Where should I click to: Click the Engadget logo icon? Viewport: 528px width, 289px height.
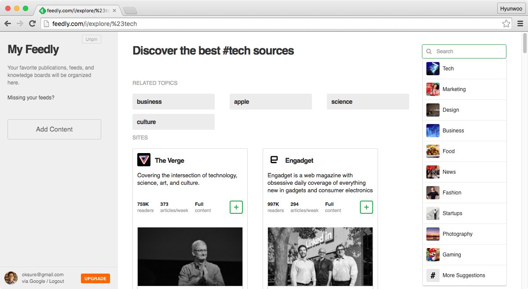(274, 160)
